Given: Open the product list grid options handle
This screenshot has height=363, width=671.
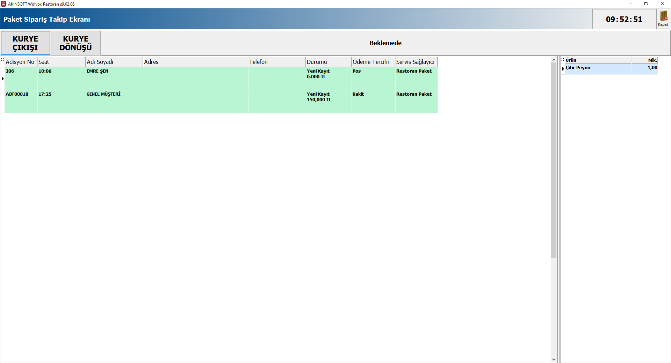Looking at the screenshot, I should [x=563, y=60].
